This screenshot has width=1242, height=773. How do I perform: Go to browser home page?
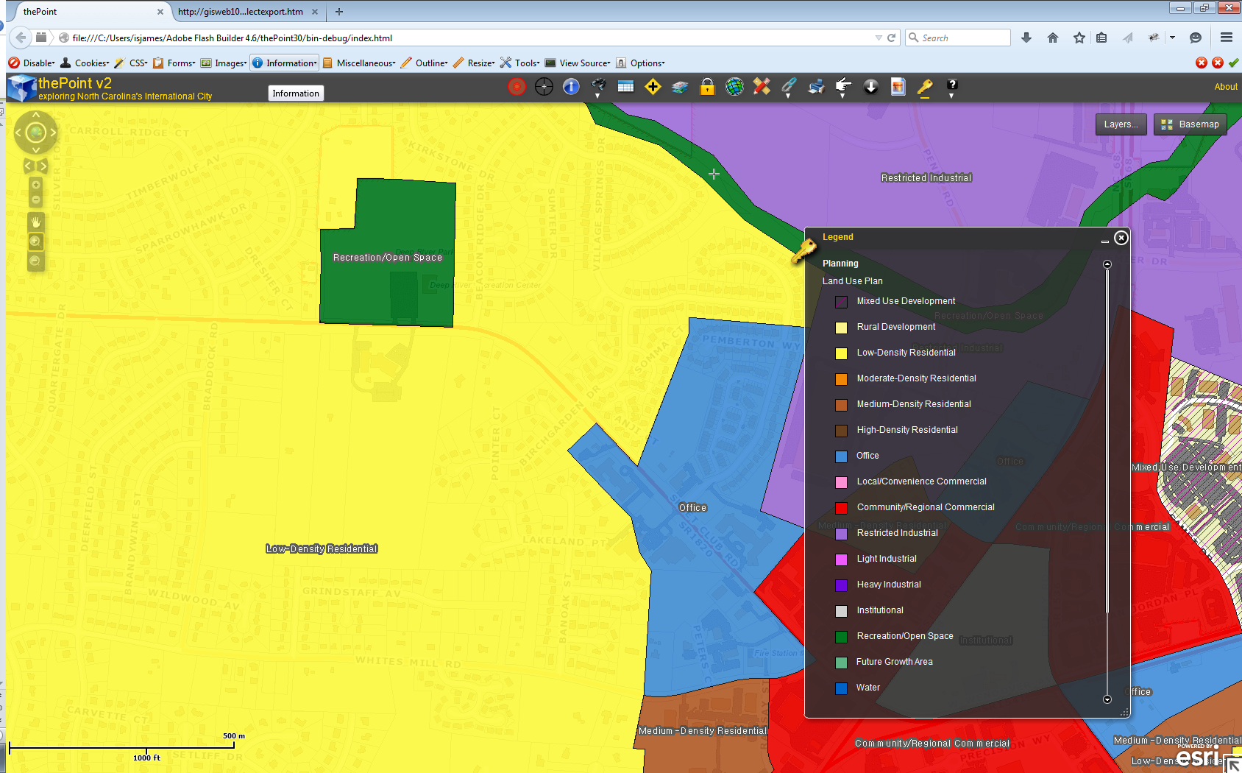point(1053,38)
